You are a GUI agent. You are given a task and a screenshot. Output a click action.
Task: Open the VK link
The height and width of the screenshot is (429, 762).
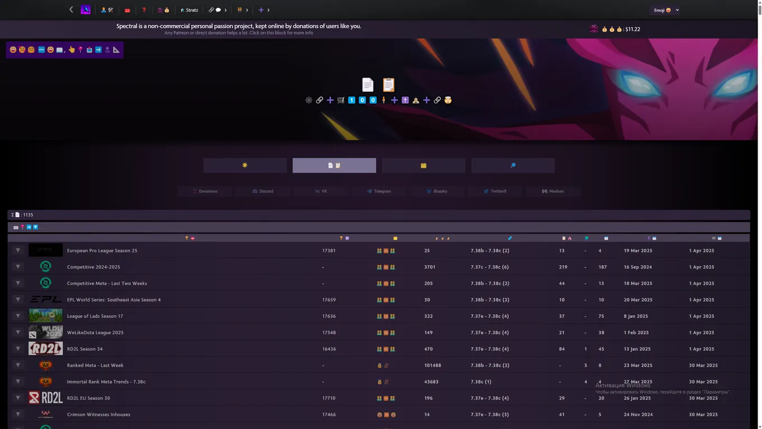[x=321, y=191]
